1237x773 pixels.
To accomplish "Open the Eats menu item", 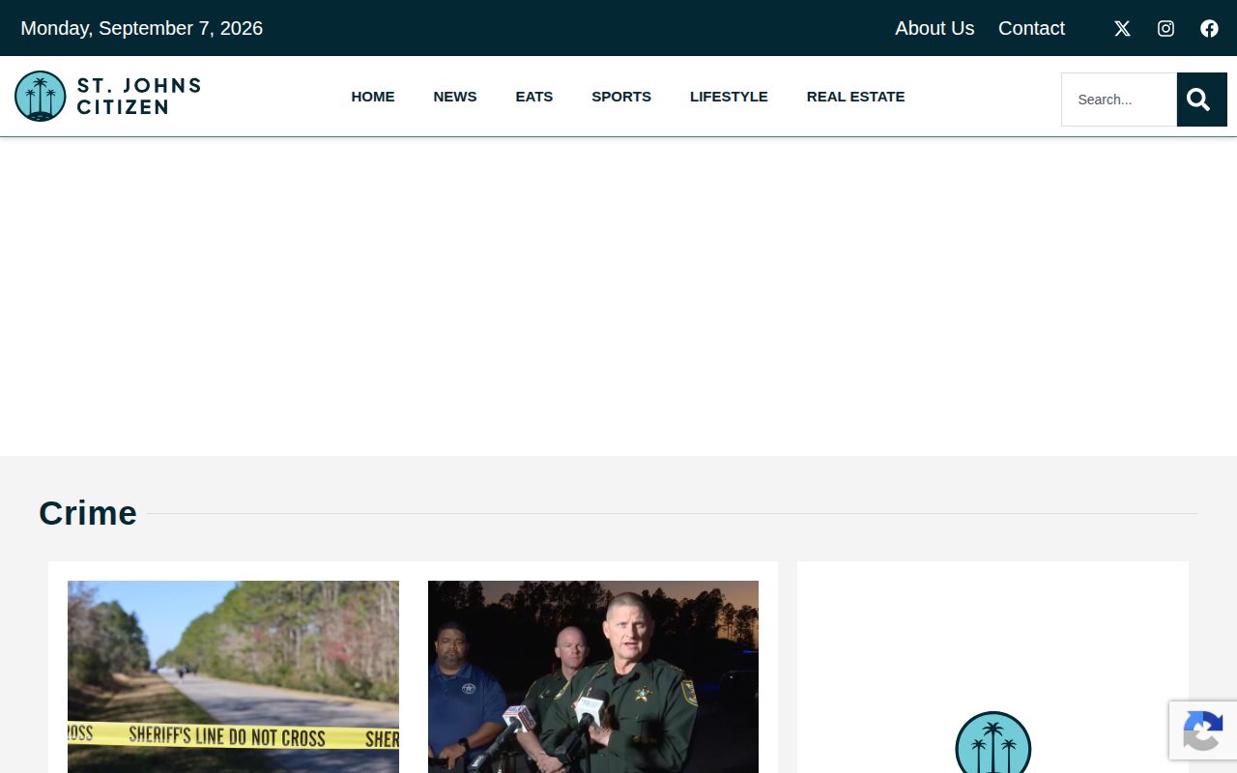I will 534,97.
